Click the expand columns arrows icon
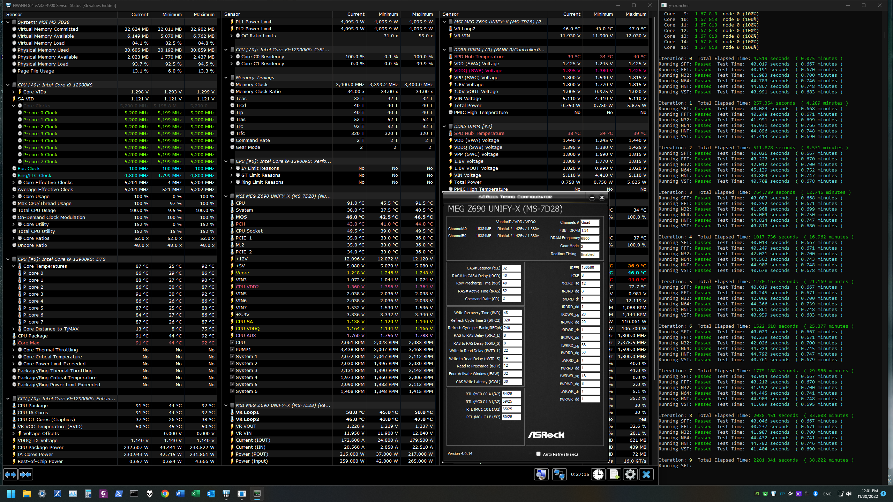893x502 pixels. [10, 474]
